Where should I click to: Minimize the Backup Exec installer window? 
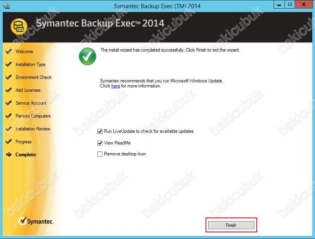(279, 5)
